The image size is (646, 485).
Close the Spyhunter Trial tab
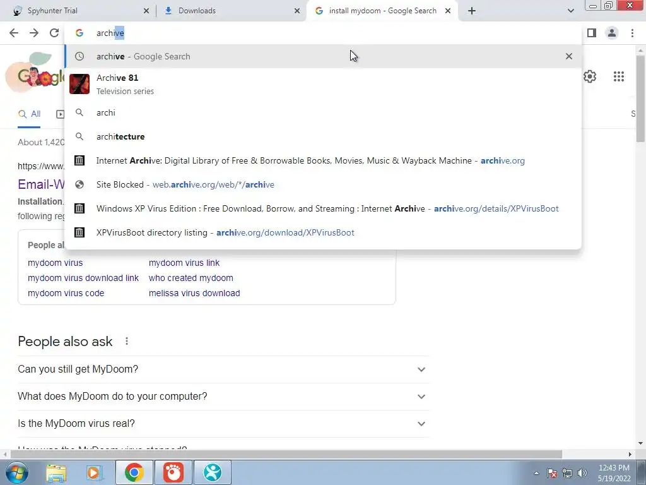(x=146, y=11)
